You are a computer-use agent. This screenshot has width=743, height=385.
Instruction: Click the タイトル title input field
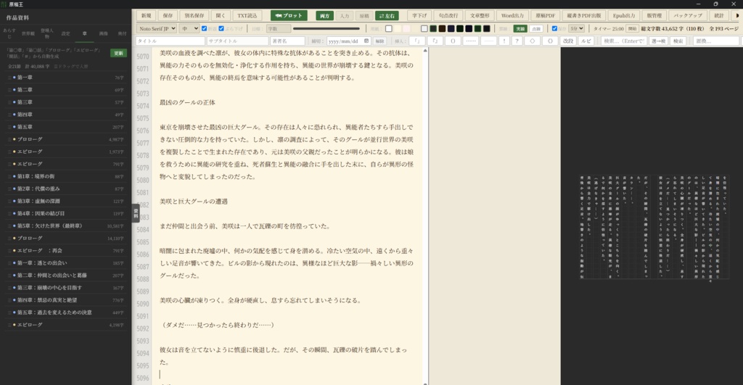[170, 41]
